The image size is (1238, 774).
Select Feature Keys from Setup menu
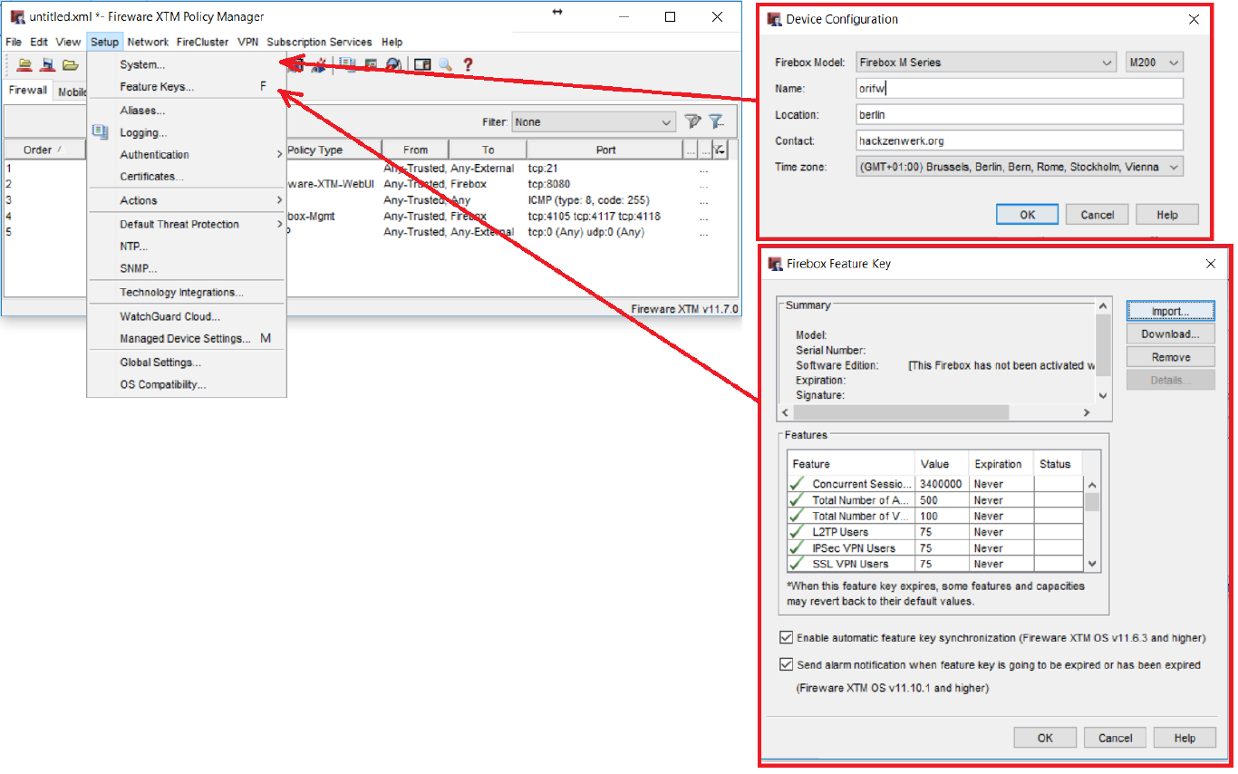click(x=157, y=87)
